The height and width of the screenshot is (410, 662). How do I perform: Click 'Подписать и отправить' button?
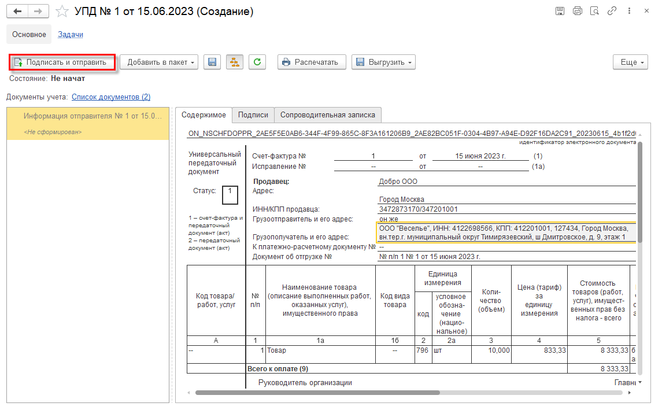62,62
